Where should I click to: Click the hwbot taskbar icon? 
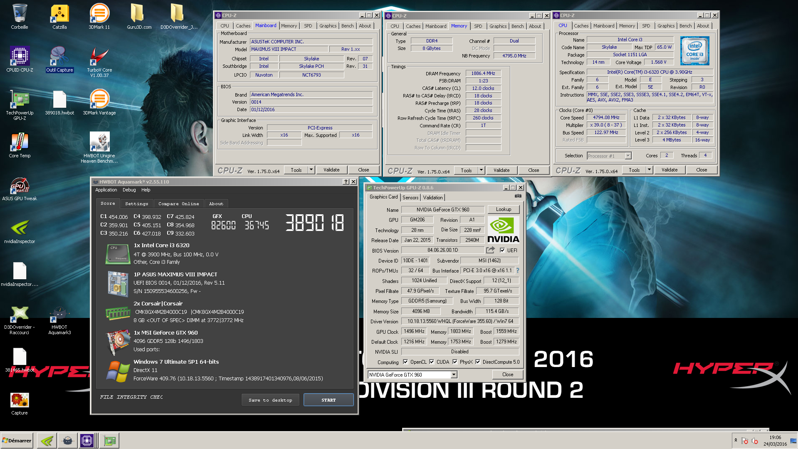[x=67, y=441]
